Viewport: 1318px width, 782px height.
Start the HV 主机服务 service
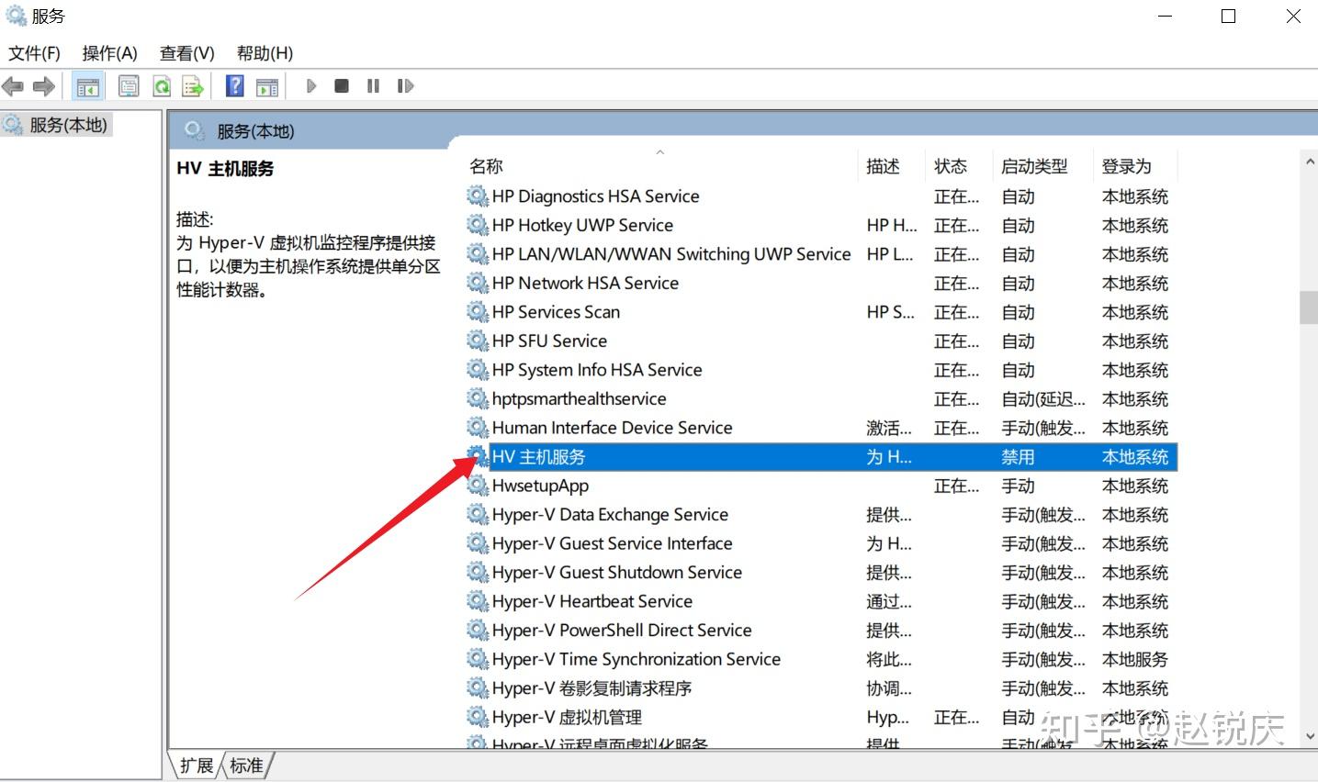[311, 85]
